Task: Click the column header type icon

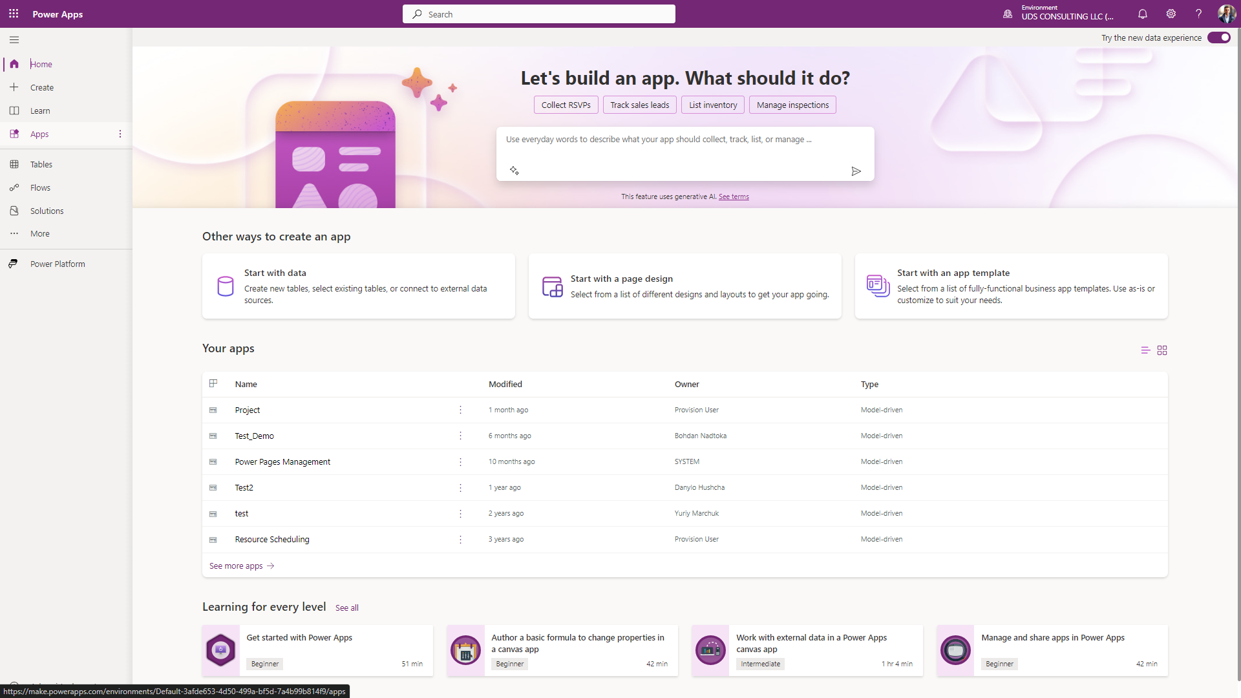Action: pos(213,383)
